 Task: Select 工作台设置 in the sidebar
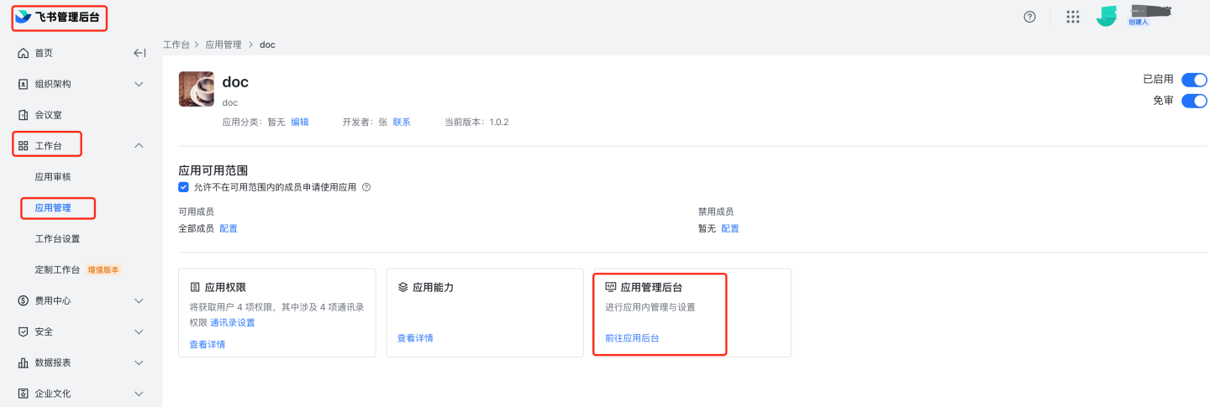click(57, 238)
